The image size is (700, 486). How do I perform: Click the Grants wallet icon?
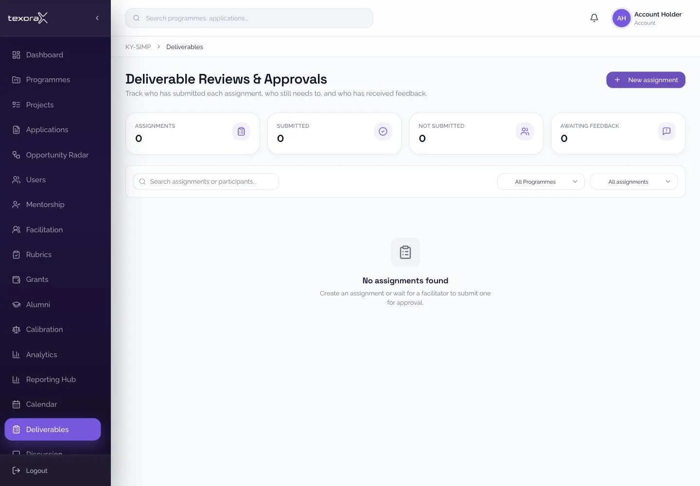(x=16, y=279)
